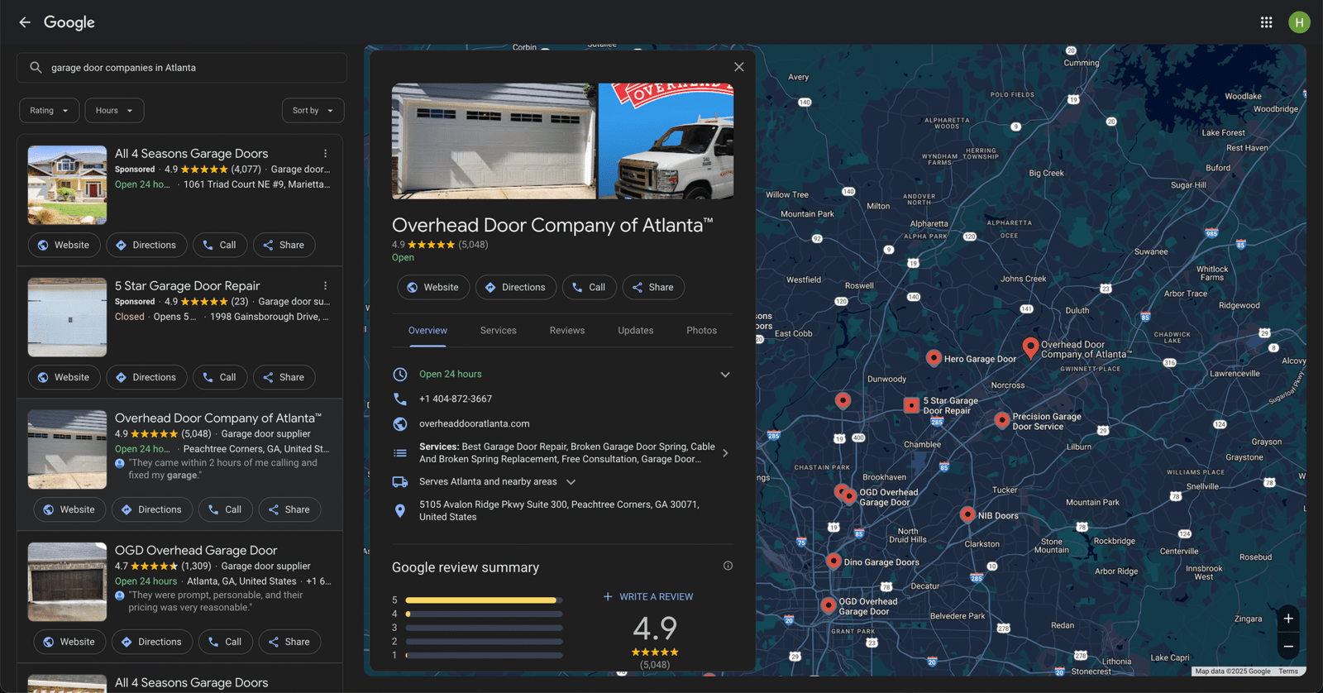The width and height of the screenshot is (1323, 693).
Task: Switch to the Reviews tab
Action: point(567,331)
